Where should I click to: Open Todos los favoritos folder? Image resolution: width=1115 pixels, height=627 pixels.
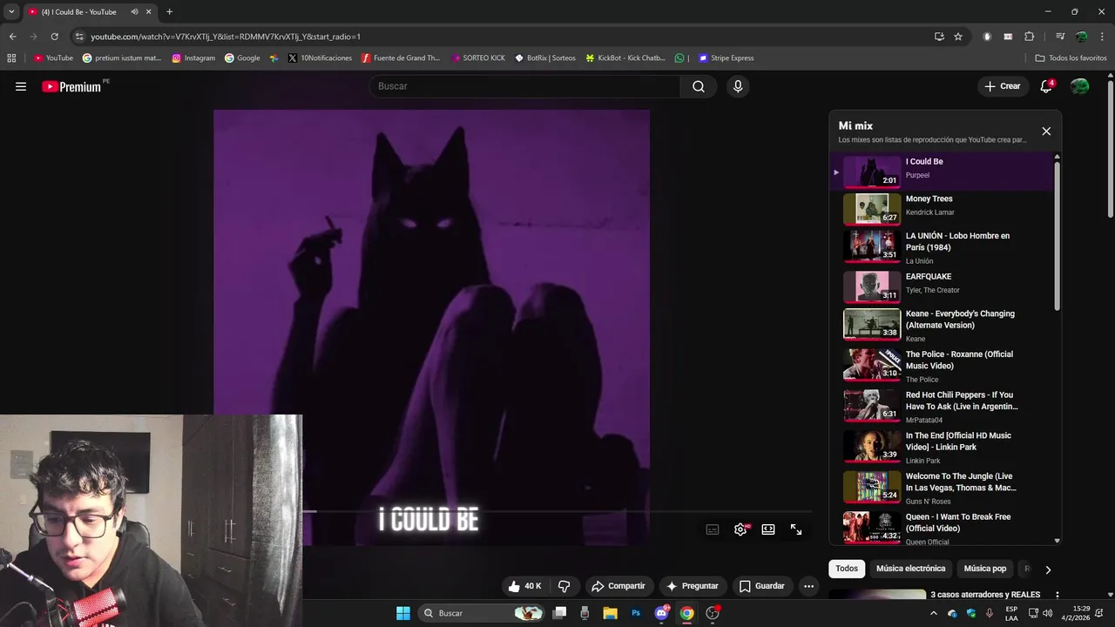pyautogui.click(x=1071, y=58)
